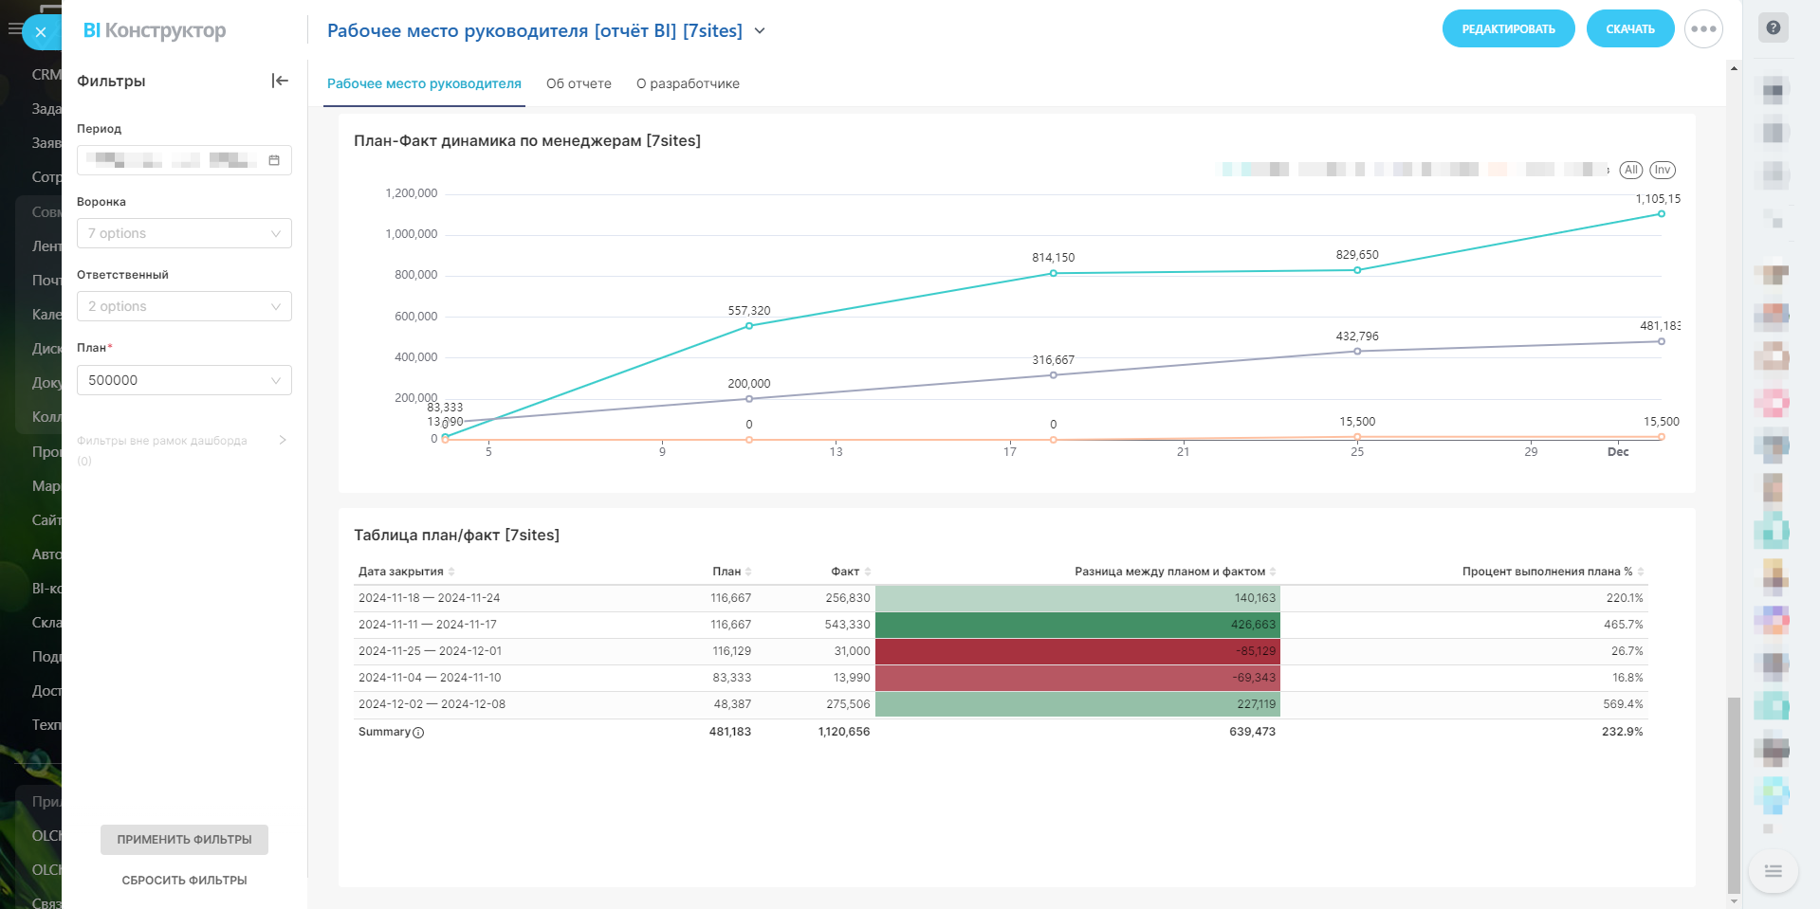This screenshot has width=1820, height=909.
Task: Click the СБРОСИТЬ ФИЛЬТРЫ link
Action: tap(184, 881)
